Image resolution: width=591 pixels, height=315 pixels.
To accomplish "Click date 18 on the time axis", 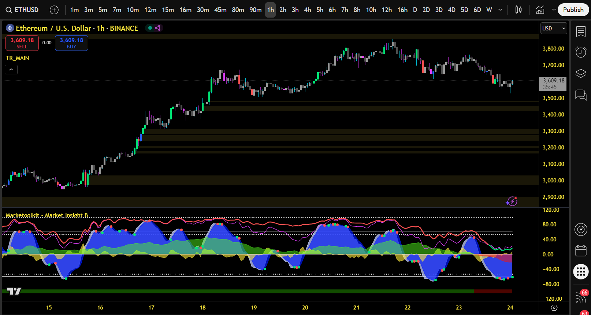I will pos(202,308).
